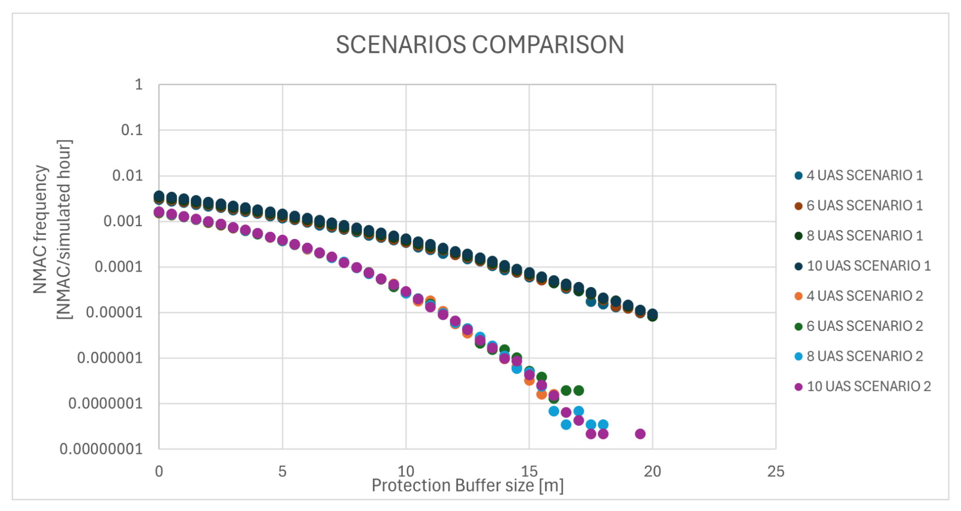961x511 pixels.
Task: Select the 10 UAS SCENARIO 1 legend entry
Action: pyautogui.click(x=862, y=266)
